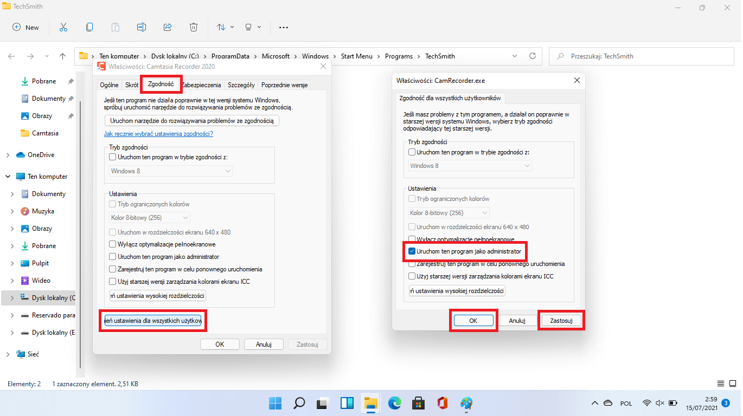Check ICC color management in Camtasia Recorder dialog
This screenshot has width=743, height=416.
pyautogui.click(x=113, y=282)
